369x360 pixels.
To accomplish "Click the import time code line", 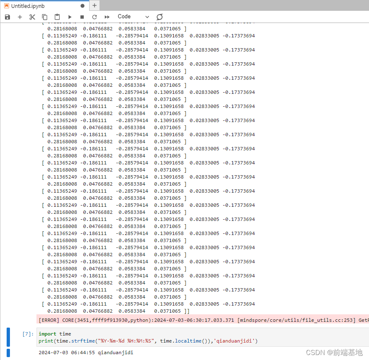I will (55, 334).
